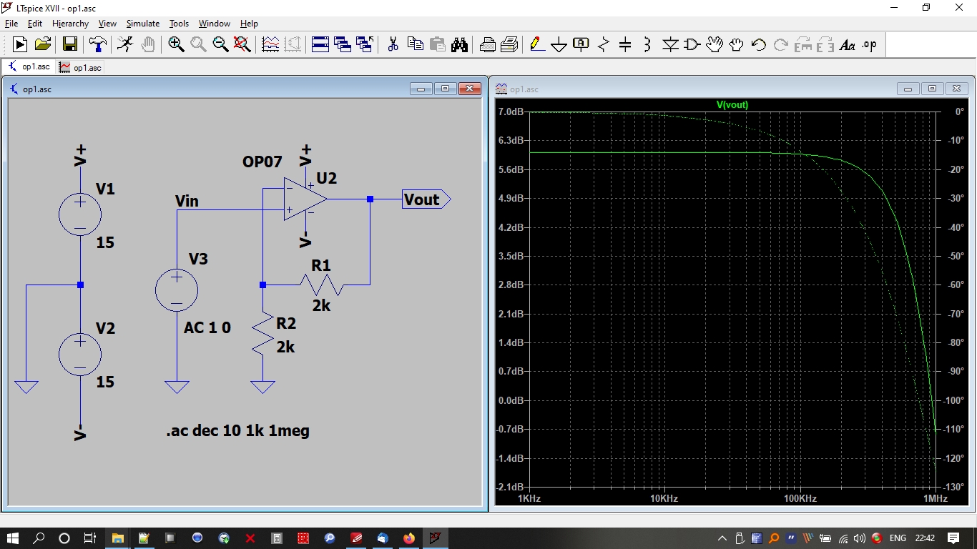Open the notification center icon
977x549 pixels.
coord(953,538)
